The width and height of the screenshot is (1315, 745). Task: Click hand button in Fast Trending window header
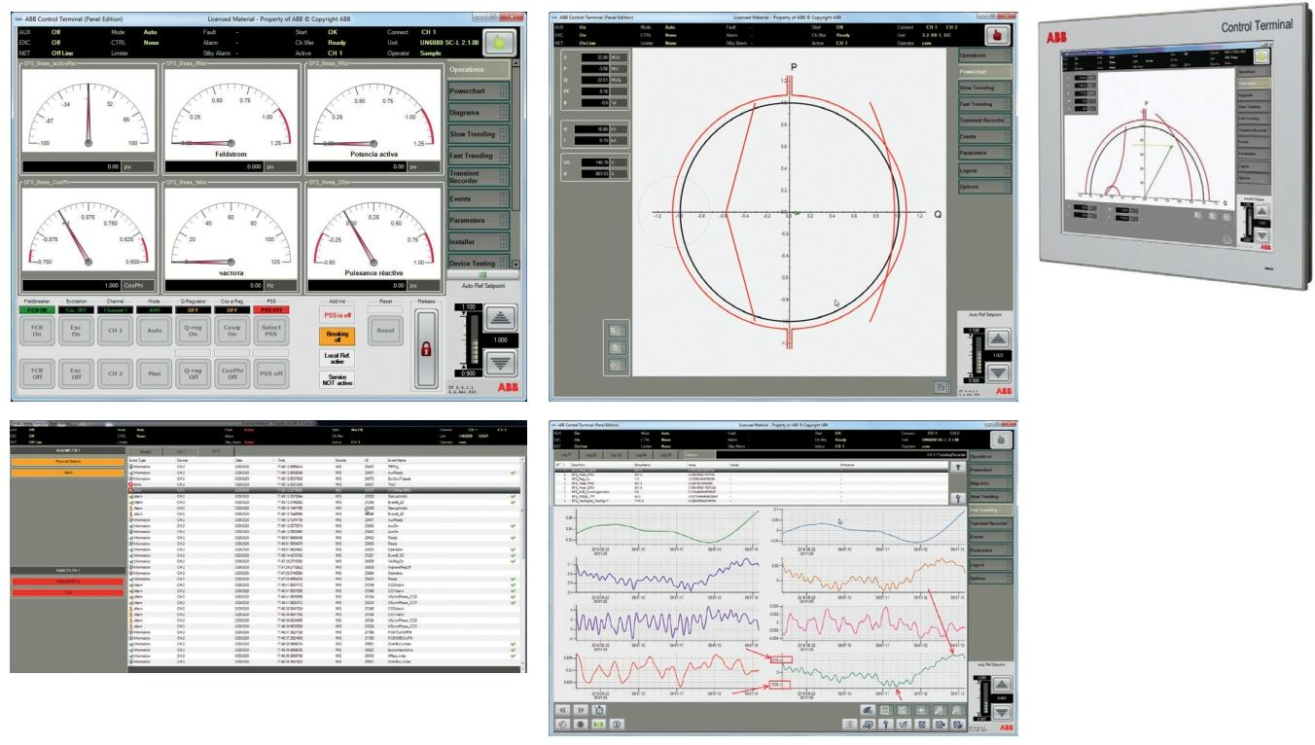click(x=1000, y=438)
